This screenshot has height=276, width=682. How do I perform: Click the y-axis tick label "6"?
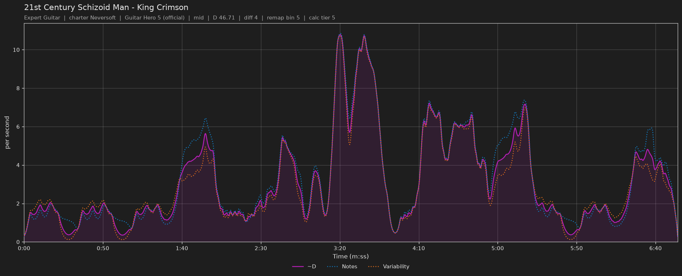tap(18, 127)
